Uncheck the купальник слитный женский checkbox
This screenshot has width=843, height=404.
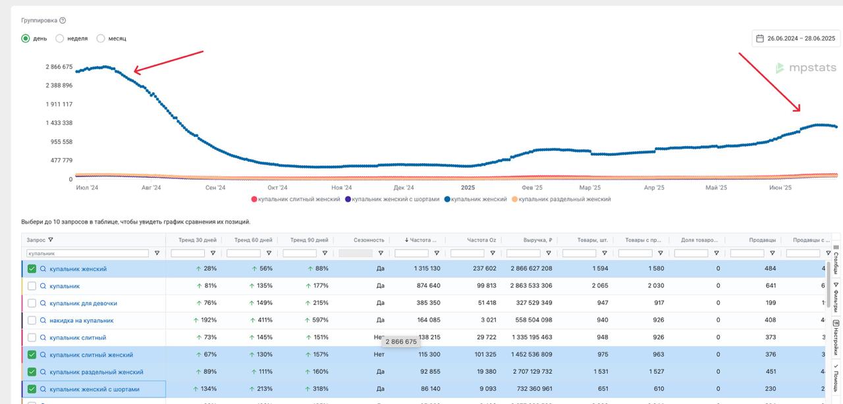(x=32, y=355)
